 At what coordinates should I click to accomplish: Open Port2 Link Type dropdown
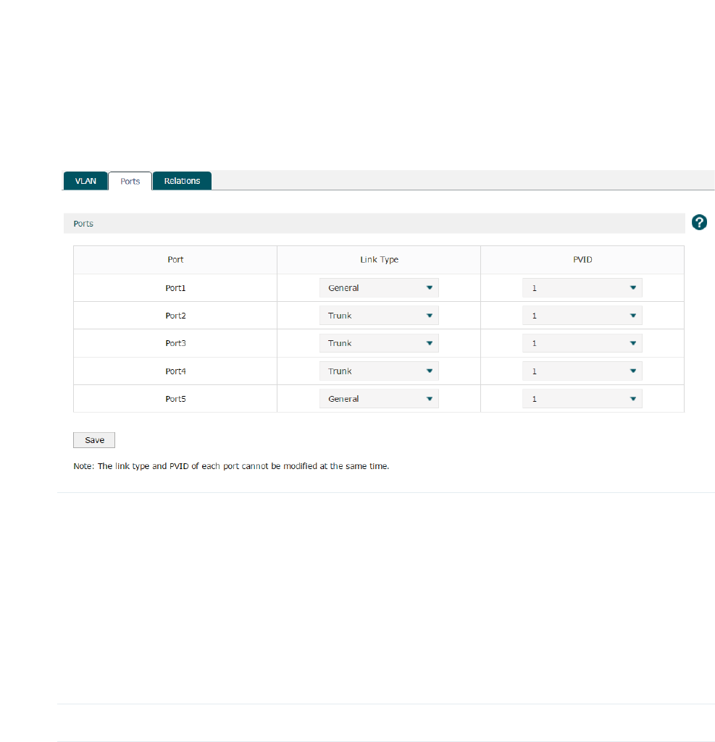tap(379, 316)
